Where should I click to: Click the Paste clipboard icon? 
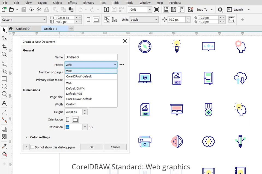coord(71,10)
